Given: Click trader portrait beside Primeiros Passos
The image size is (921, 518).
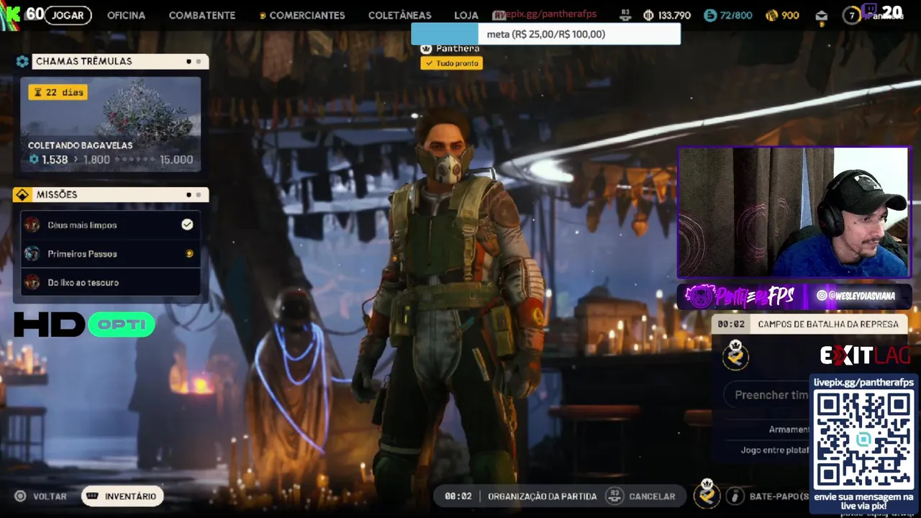Looking at the screenshot, I should tap(32, 253).
